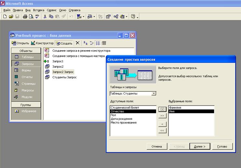Image resolution: width=241 pixels, height=168 pixels.
Task: Open the Справка menu
Action: (74, 10)
